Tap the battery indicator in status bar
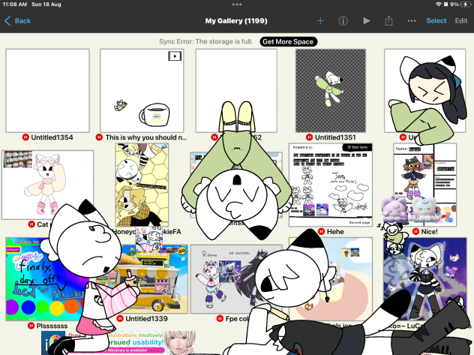This screenshot has width=474, height=355. (463, 5)
